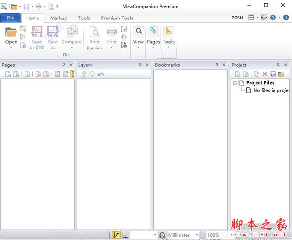Click the file info icon below folder arrows
The image size is (292, 240).
[x=23, y=45]
